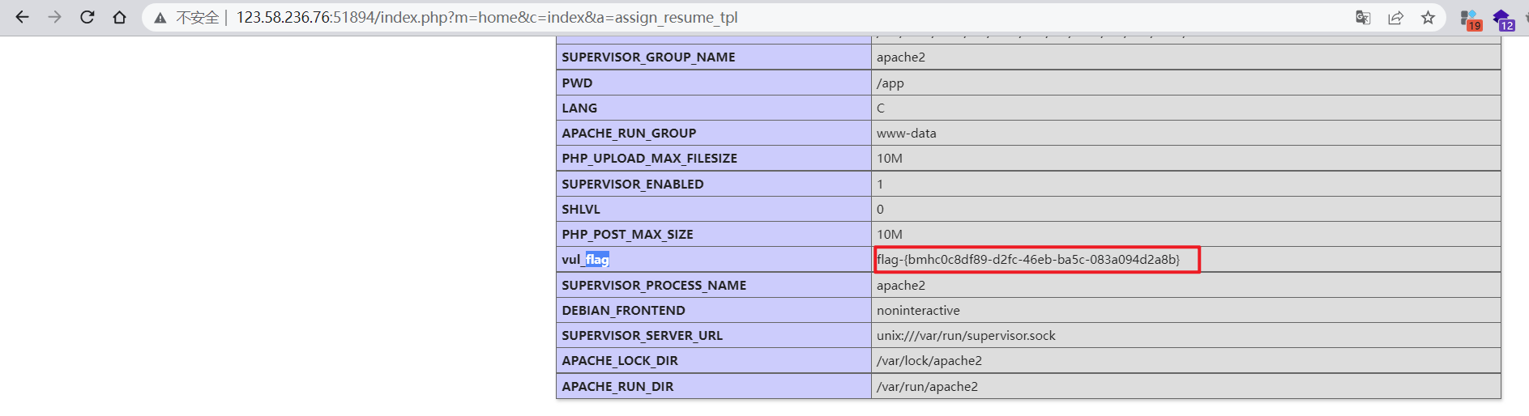
Task: Click the vul_flag variable name
Action: 585,259
